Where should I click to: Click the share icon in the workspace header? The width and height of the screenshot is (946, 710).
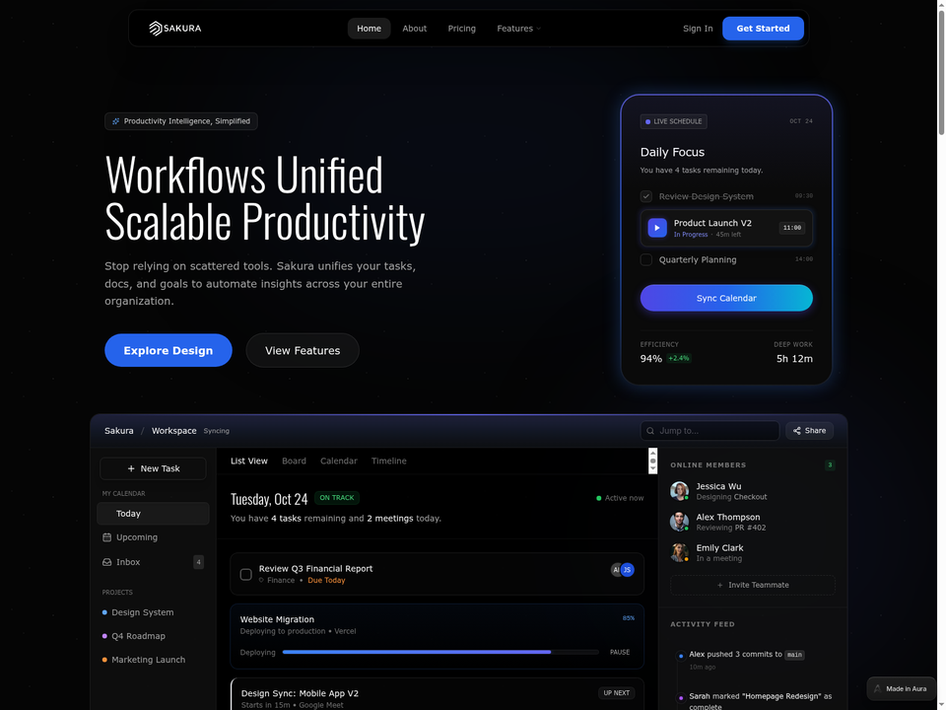797,431
